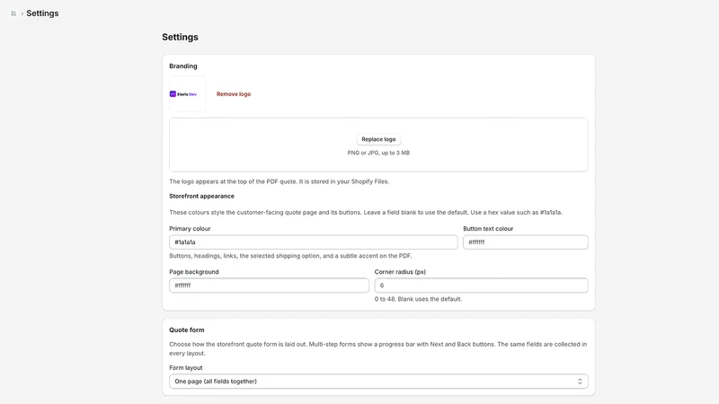The width and height of the screenshot is (719, 404).
Task: Click the Primary colour label
Action: pos(190,229)
